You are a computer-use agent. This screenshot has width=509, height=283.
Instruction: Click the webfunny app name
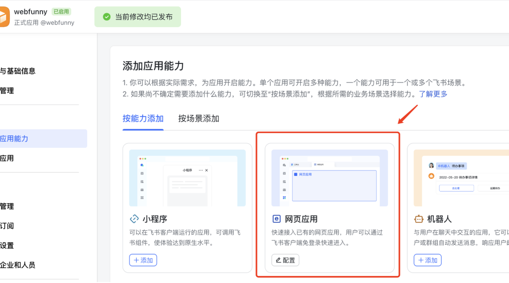(30, 12)
